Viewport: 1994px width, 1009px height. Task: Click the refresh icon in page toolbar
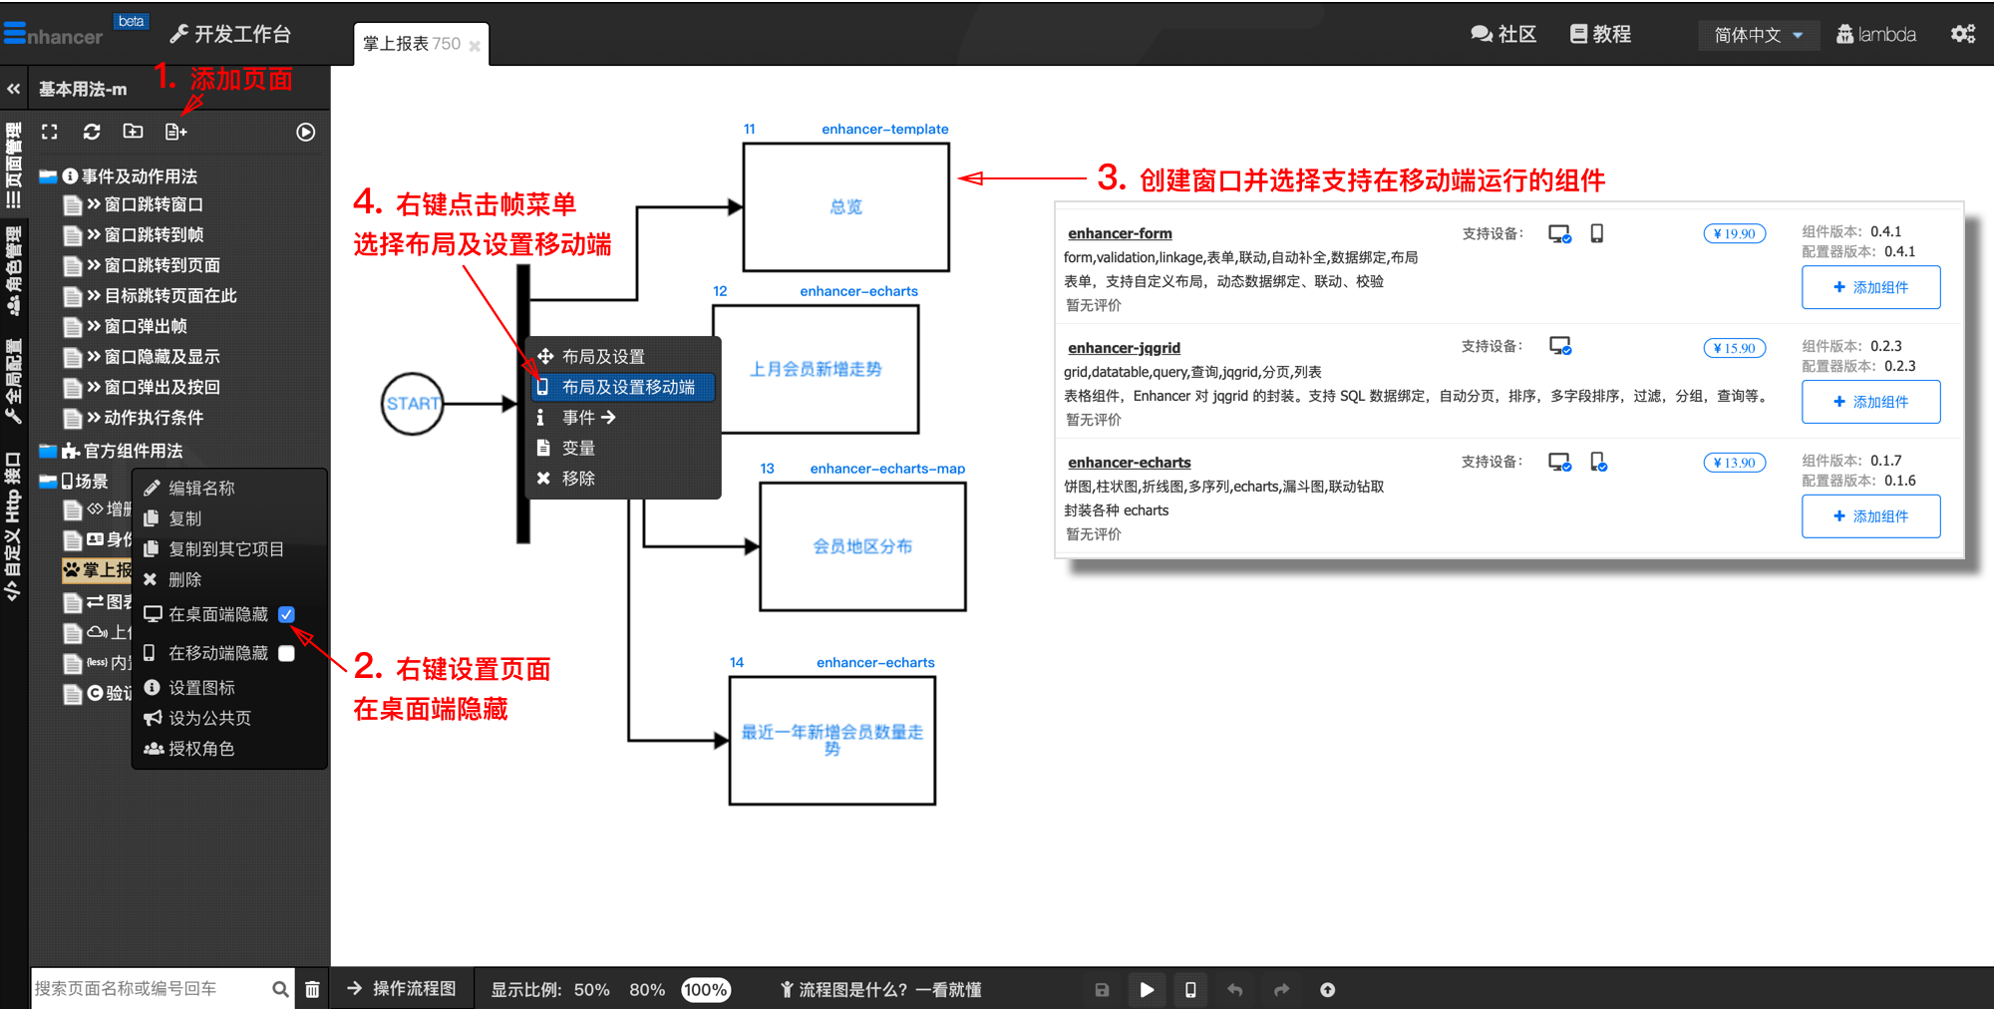pos(92,132)
